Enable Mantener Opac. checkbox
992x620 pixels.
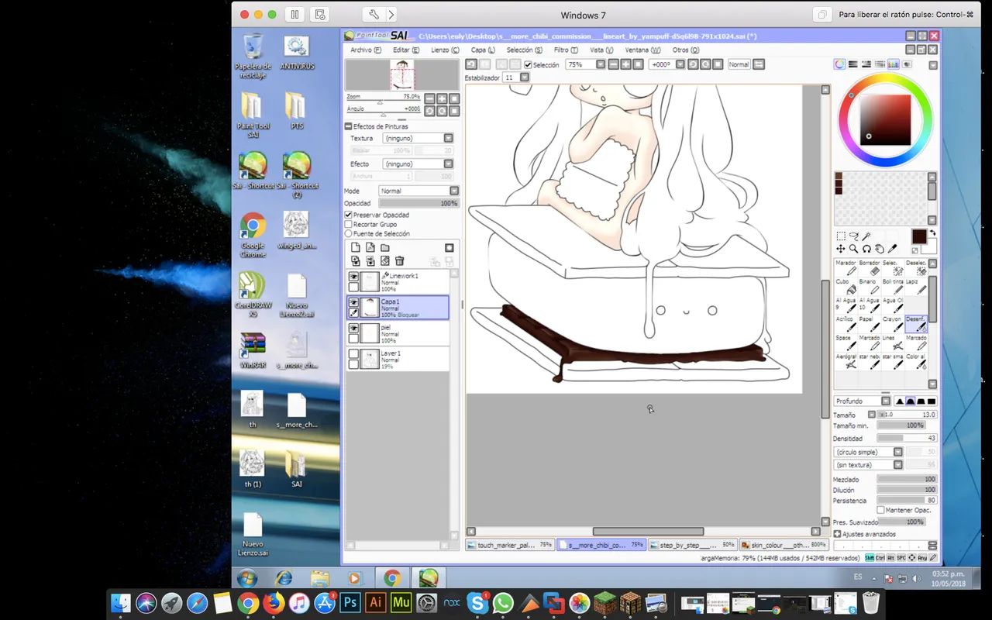(x=880, y=510)
